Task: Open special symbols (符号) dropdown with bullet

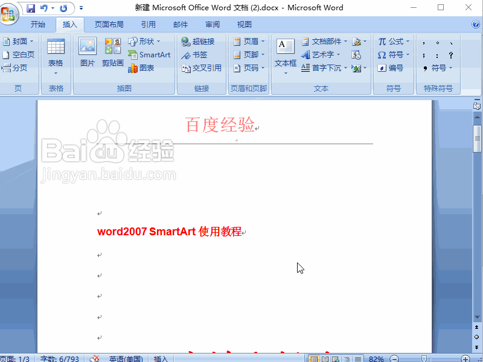Action: (x=438, y=68)
